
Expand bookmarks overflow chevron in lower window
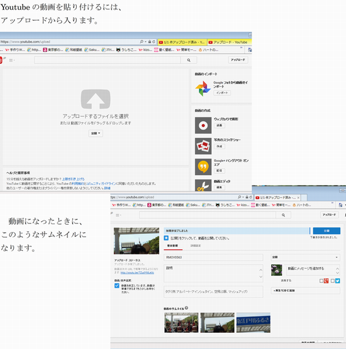(x=332, y=203)
